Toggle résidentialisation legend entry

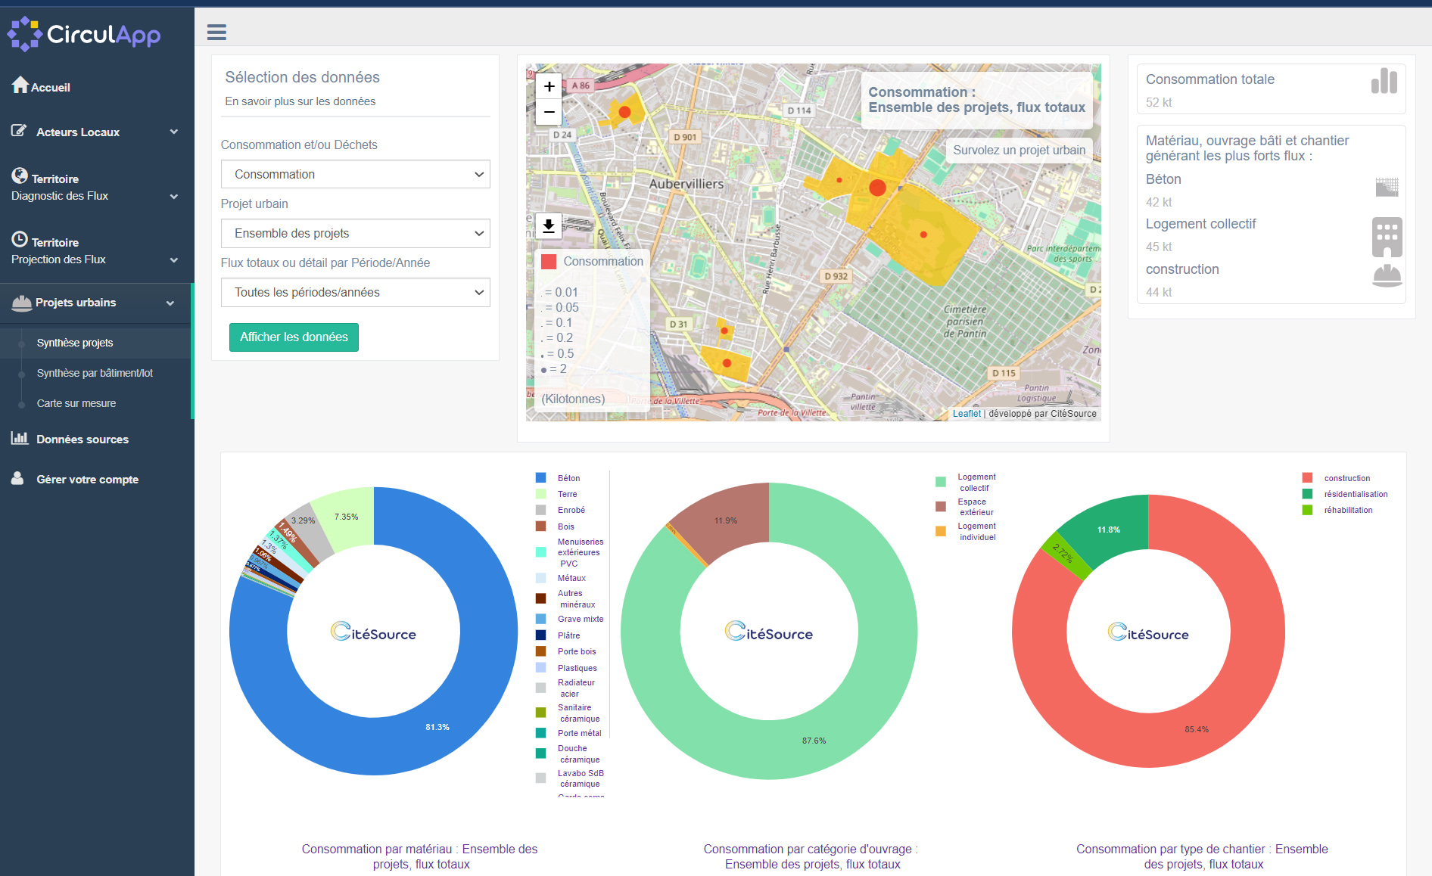(1355, 494)
